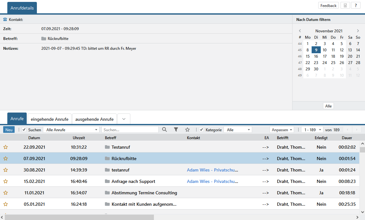Uncheck the Kategorie checkbox
Screen dimensions: 365x220
point(201,130)
